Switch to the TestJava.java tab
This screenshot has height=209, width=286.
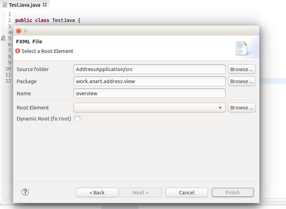pos(24,5)
